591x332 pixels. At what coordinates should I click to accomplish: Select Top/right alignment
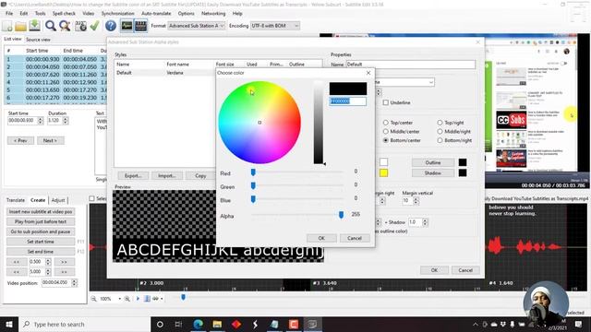tap(440, 123)
